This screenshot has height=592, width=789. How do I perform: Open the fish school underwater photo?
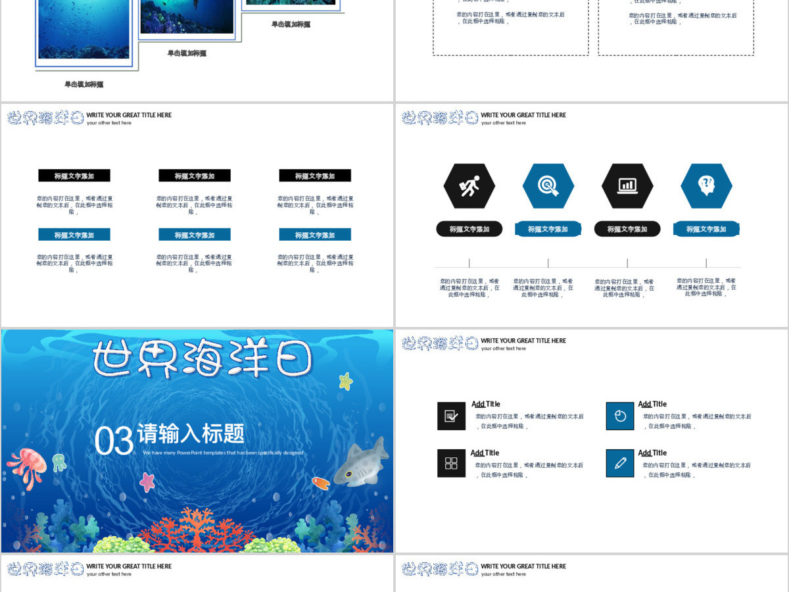84,29
